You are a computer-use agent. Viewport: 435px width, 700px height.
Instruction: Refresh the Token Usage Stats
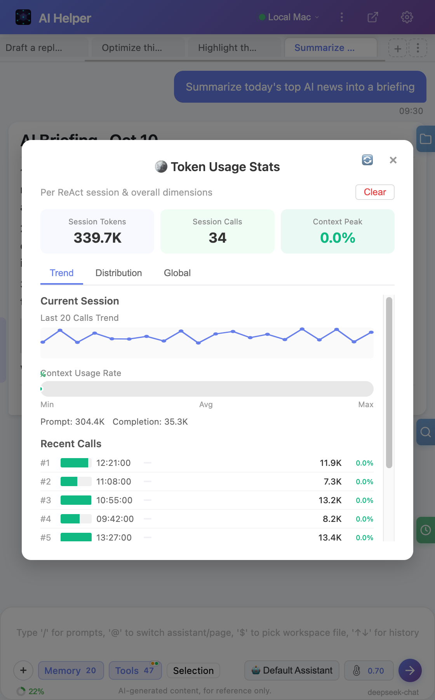click(x=367, y=160)
